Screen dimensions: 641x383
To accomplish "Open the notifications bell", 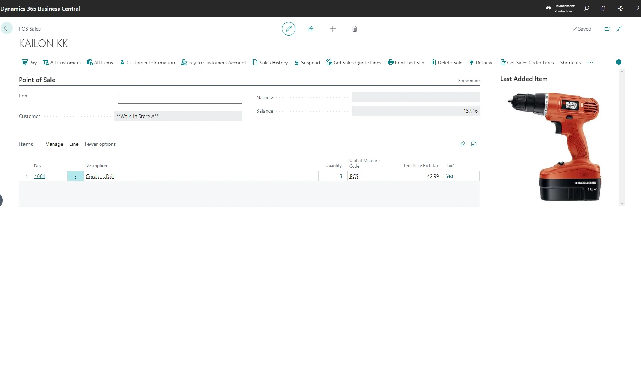I will (x=603, y=9).
